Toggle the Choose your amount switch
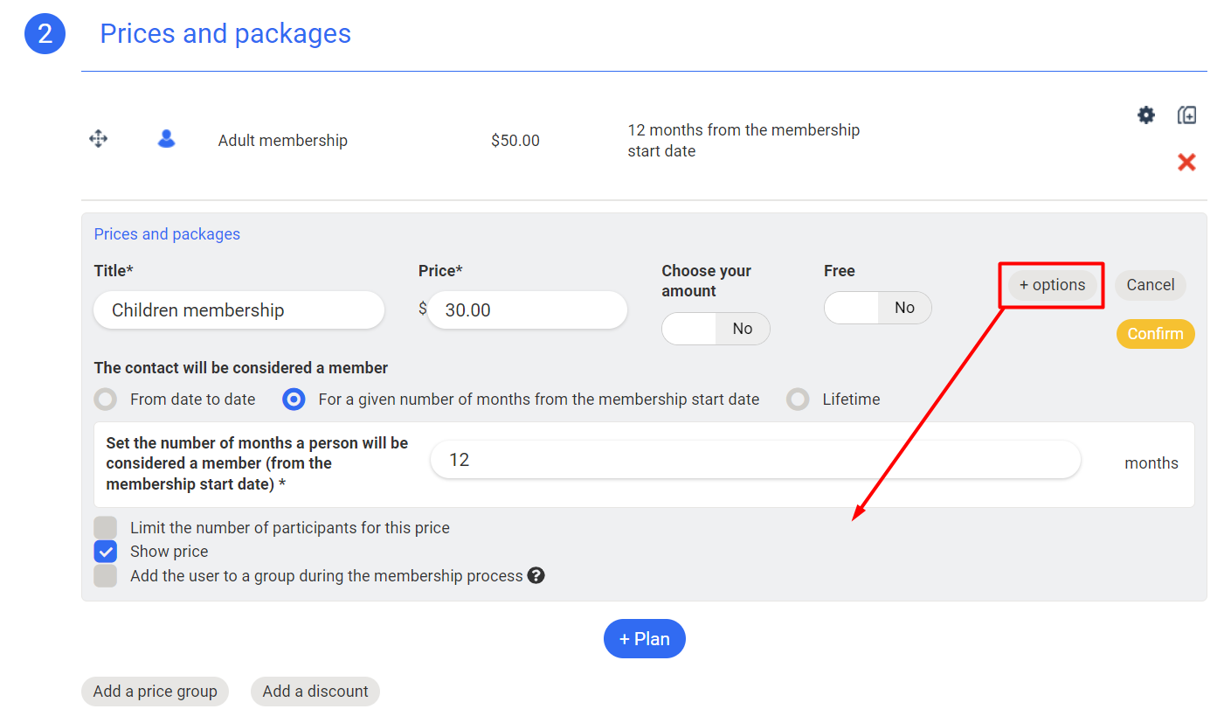The image size is (1231, 723). pyautogui.click(x=716, y=329)
